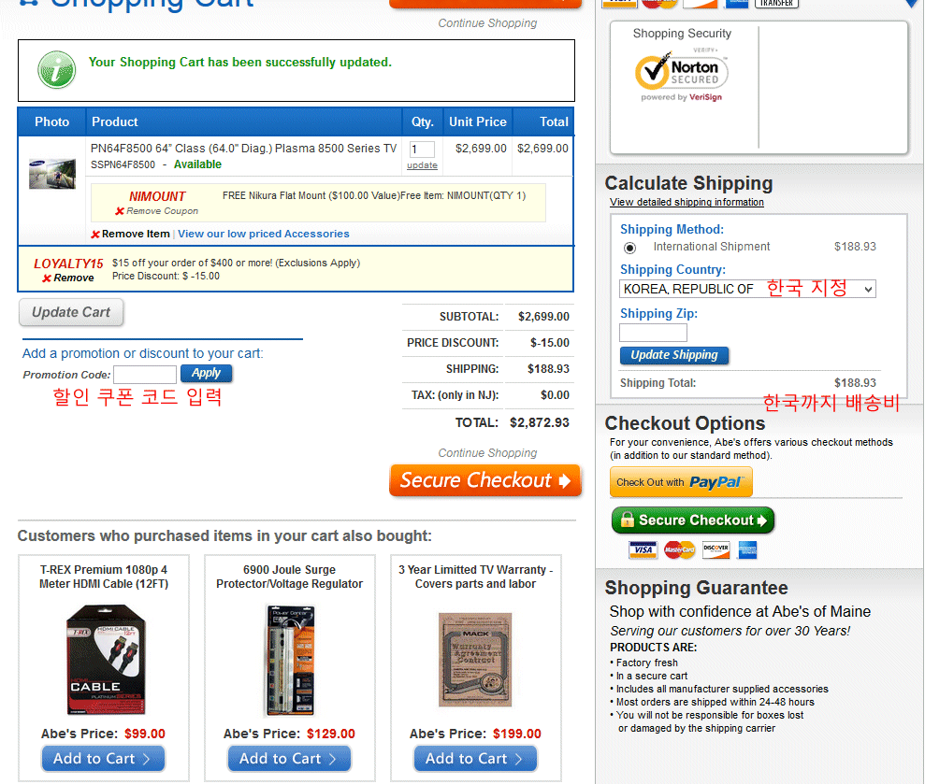
Task: Open View our low priced Accessories link
Action: pos(264,234)
